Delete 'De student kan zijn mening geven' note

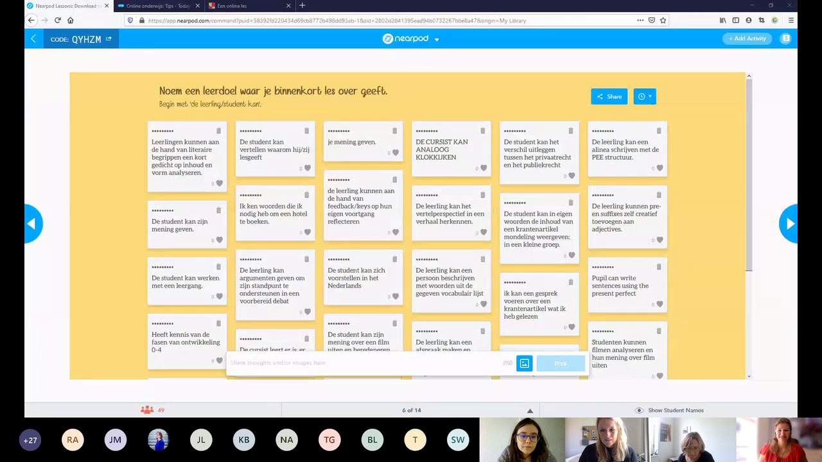[219, 210]
